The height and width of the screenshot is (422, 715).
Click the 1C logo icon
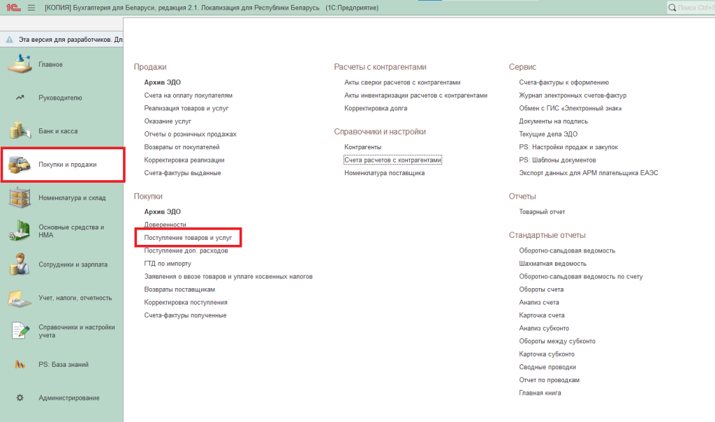pyautogui.click(x=12, y=8)
